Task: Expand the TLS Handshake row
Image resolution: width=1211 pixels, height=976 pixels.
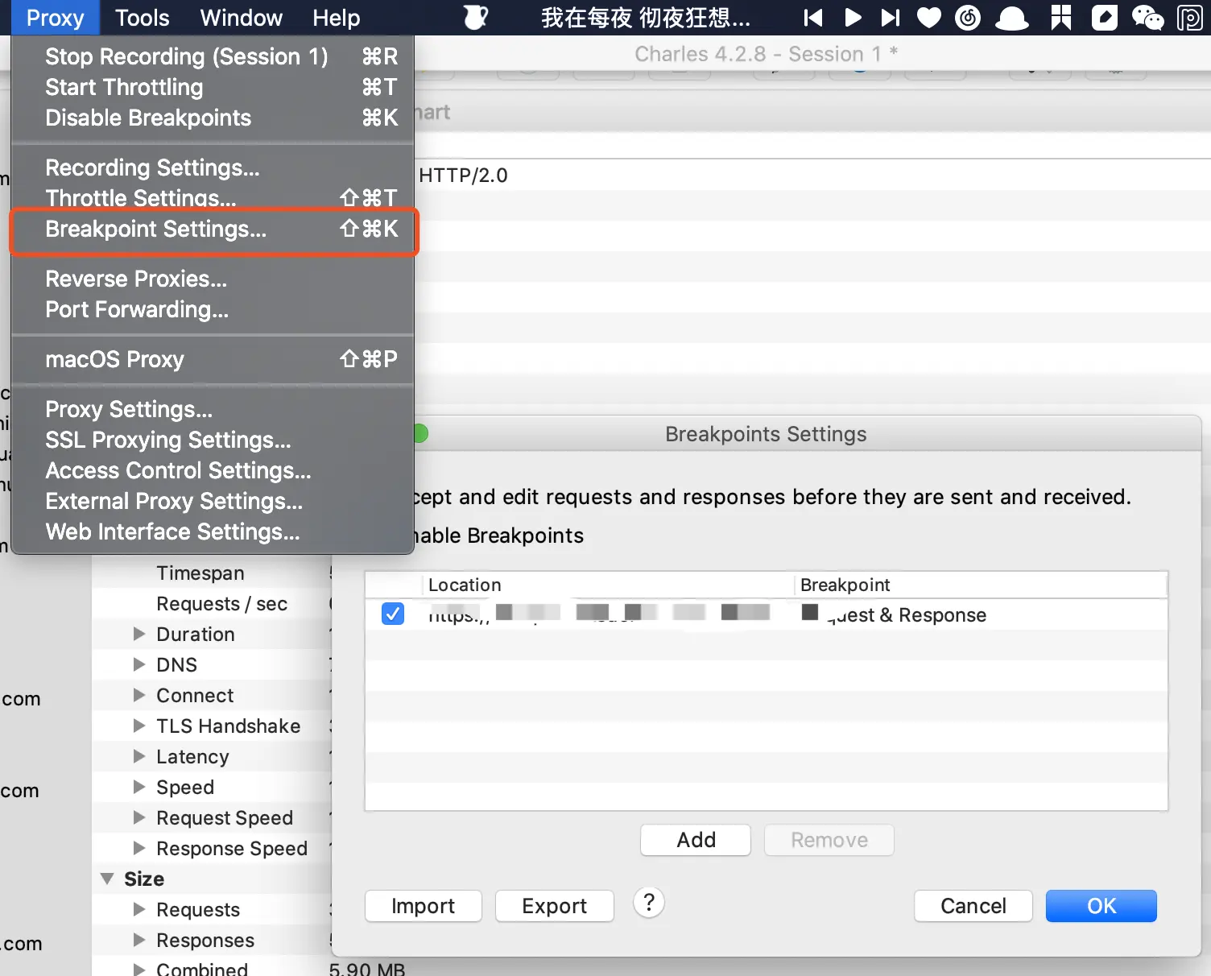Action: point(139,726)
